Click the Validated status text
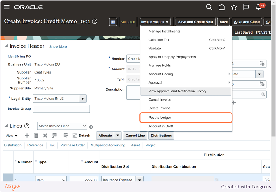The width and height of the screenshot is (276, 192). pos(128,22)
